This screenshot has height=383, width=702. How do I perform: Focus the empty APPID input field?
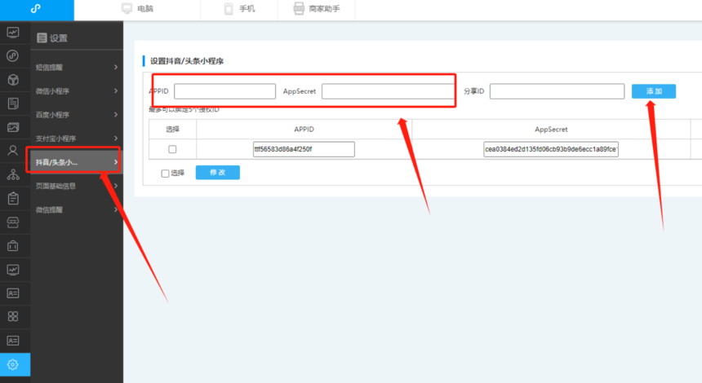click(224, 91)
